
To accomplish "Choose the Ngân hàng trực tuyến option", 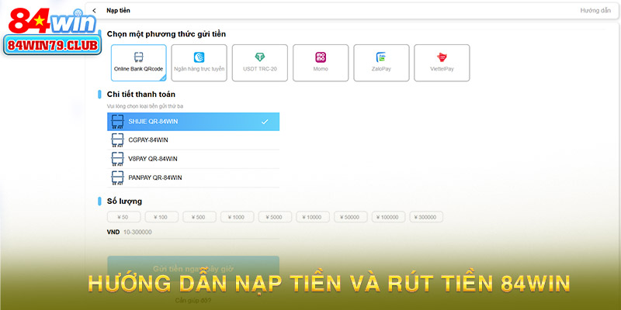I will [199, 62].
